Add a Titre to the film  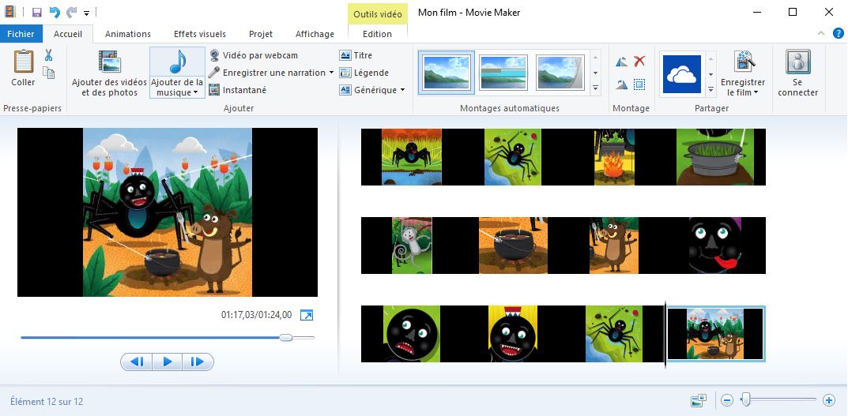coord(356,55)
